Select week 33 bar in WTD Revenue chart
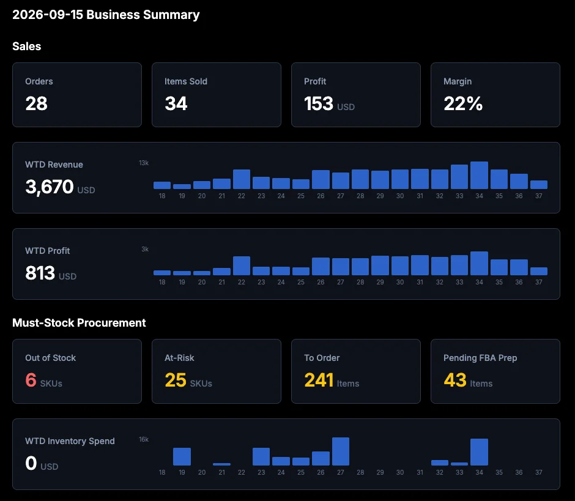575x501 pixels. pos(459,177)
